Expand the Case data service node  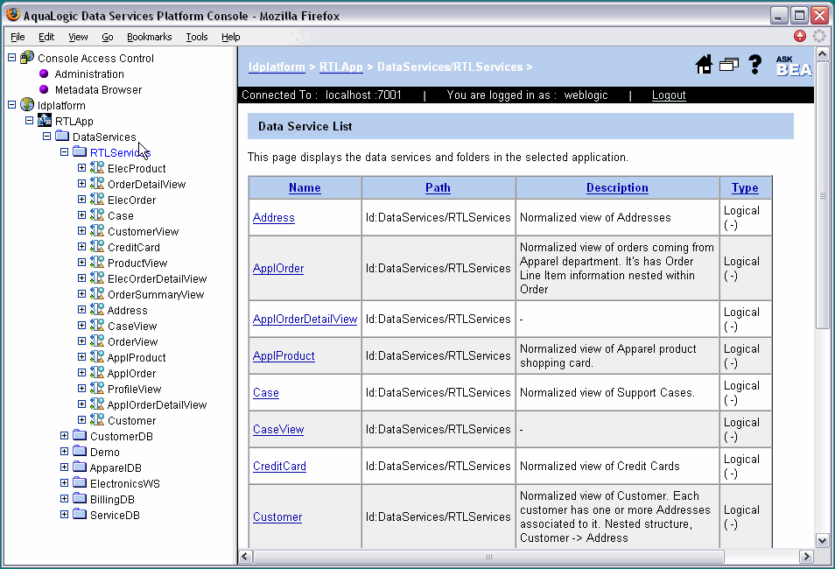click(81, 214)
